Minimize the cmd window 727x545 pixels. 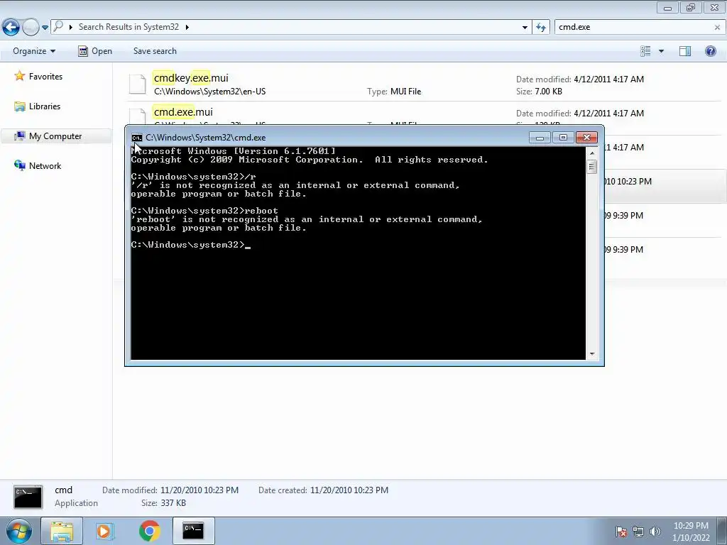tap(540, 138)
